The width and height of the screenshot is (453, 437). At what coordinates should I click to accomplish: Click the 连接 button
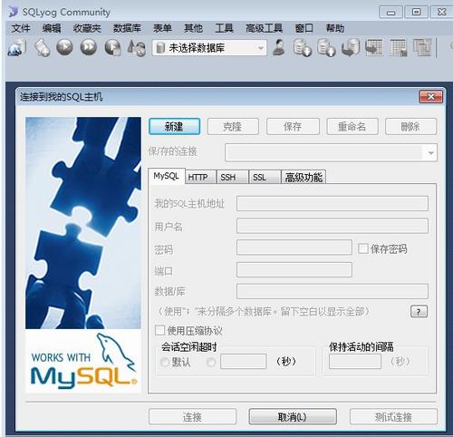[x=192, y=417]
